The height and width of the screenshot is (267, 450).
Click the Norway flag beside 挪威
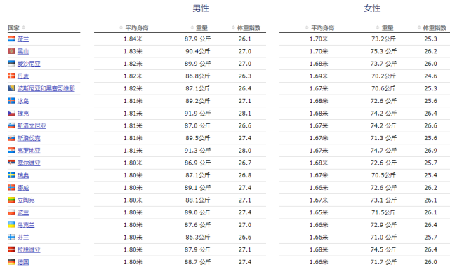[11, 187]
